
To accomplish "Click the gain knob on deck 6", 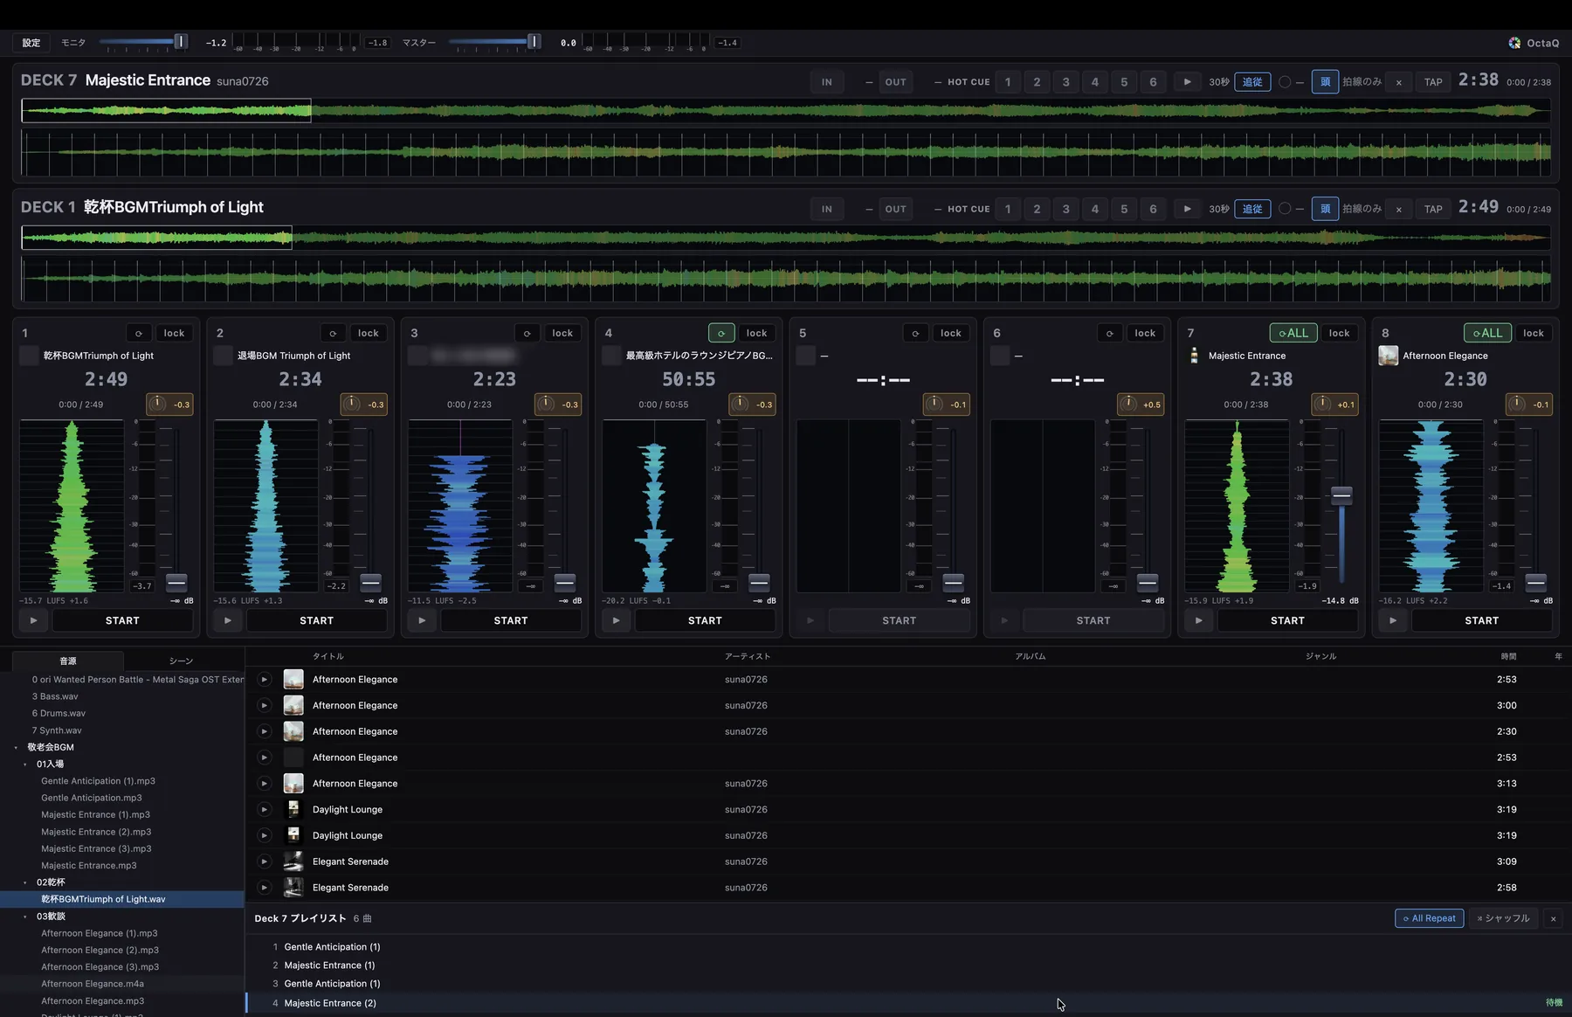I will pyautogui.click(x=1129, y=404).
